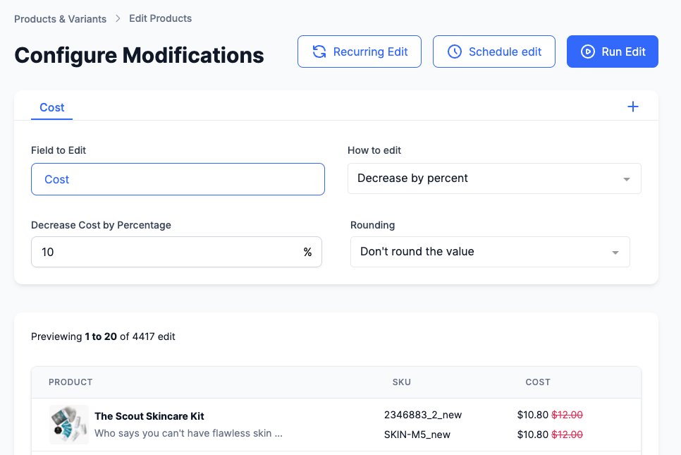
Task: Switch to the Cost tab
Action: pos(52,107)
